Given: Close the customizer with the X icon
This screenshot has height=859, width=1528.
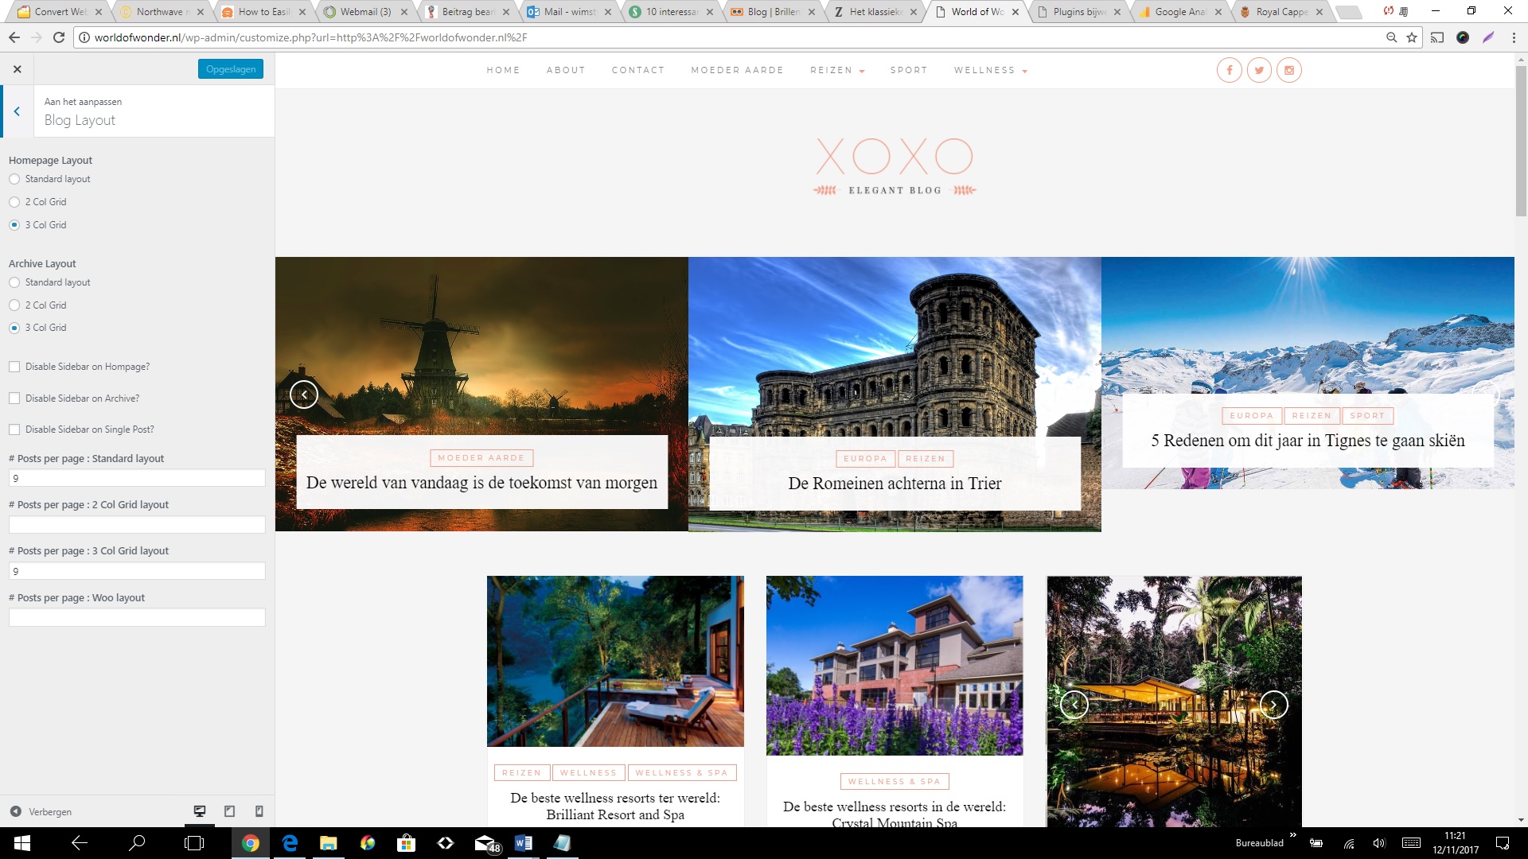Looking at the screenshot, I should click(18, 69).
